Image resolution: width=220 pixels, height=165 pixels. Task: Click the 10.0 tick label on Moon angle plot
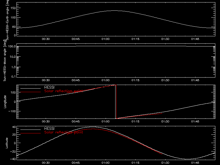(13, 57)
